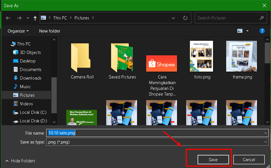
Task: Click the New folder button
Action: tap(50, 31)
